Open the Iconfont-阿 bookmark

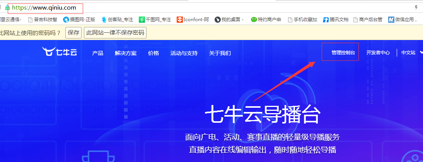[x=193, y=20]
